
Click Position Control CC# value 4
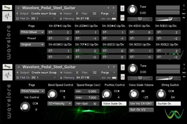click(x=118, y=98)
